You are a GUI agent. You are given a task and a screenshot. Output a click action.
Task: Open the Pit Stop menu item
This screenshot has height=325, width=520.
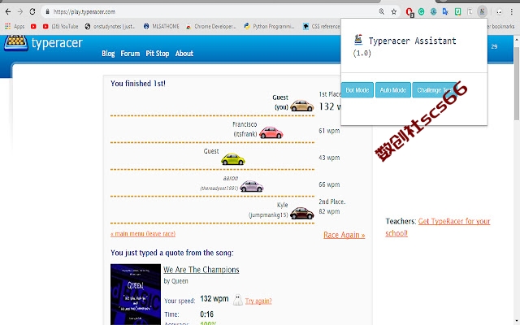point(157,54)
